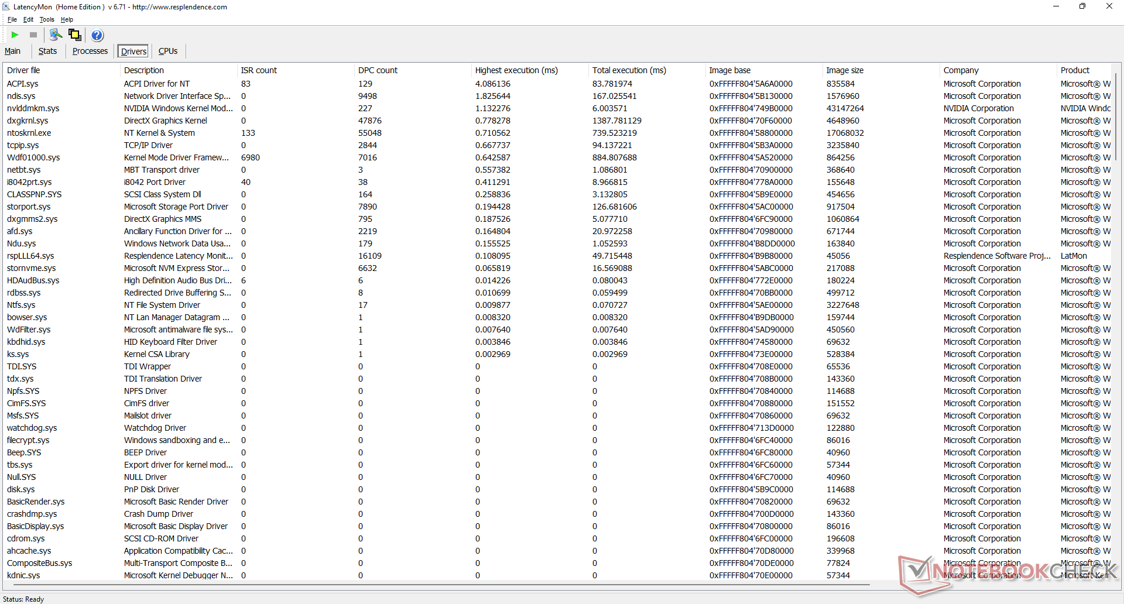Screen dimensions: 1124x604
Task: Click the copy windows toolbar icon
Action: 74,35
